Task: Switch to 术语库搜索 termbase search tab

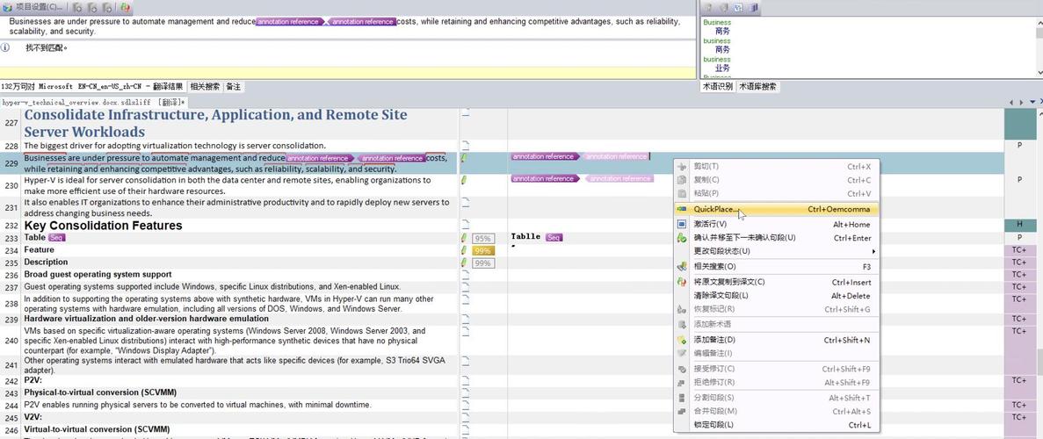Action: (x=757, y=86)
